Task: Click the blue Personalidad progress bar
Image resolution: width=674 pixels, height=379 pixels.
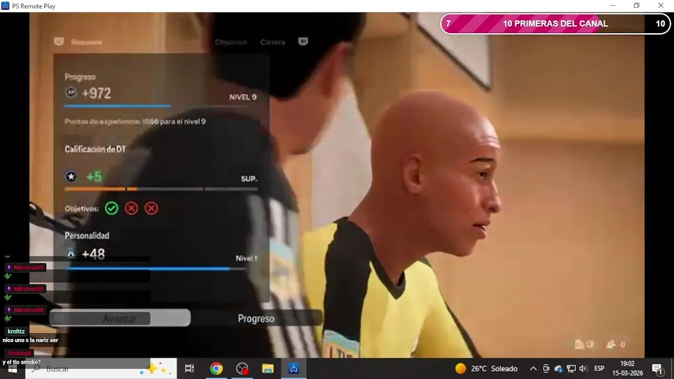Action: coord(156,268)
